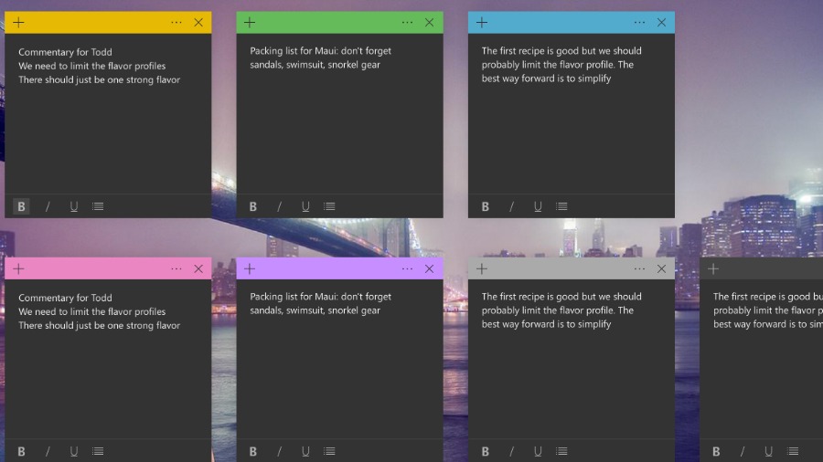Apply bullet list in green Maui note
Screen dimensions: 823x462
pos(329,206)
